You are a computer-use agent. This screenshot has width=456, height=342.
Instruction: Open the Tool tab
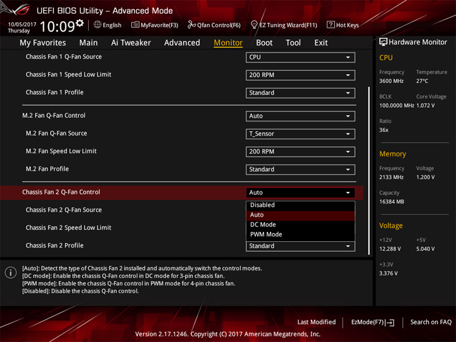293,43
